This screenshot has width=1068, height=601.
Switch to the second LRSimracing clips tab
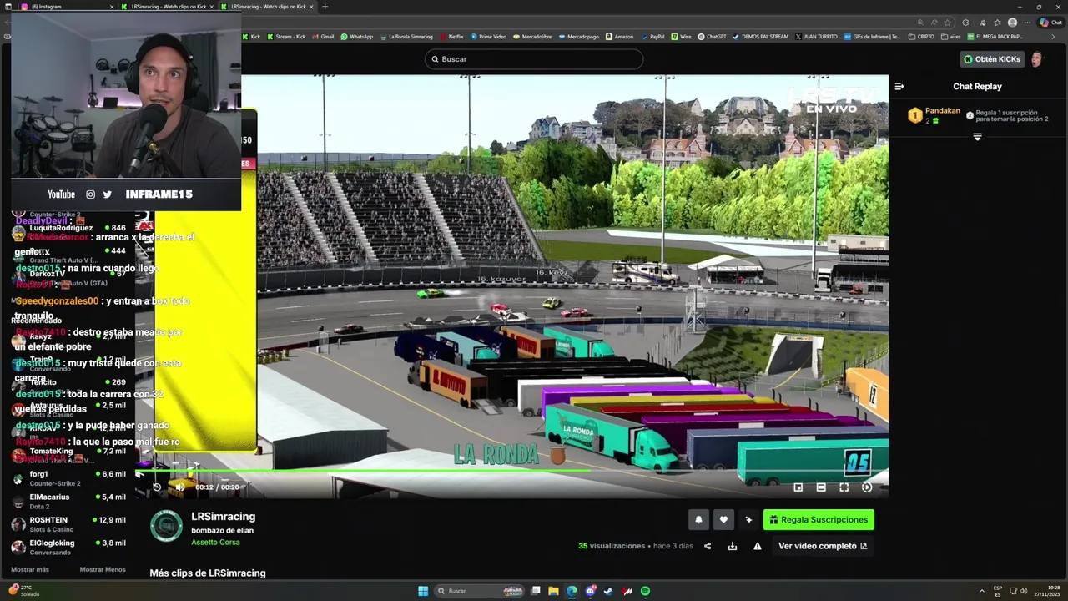coord(269,7)
